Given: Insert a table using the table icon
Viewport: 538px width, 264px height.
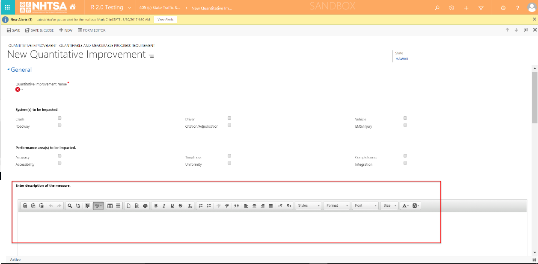Looking at the screenshot, I should [x=110, y=205].
